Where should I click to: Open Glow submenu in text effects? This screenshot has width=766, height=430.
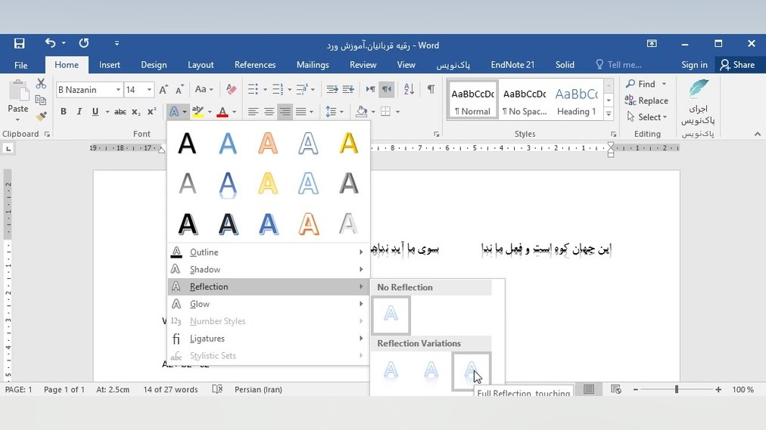tap(268, 304)
